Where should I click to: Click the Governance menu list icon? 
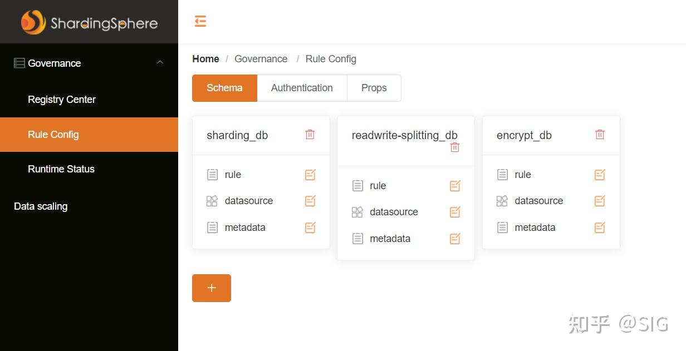pos(19,63)
